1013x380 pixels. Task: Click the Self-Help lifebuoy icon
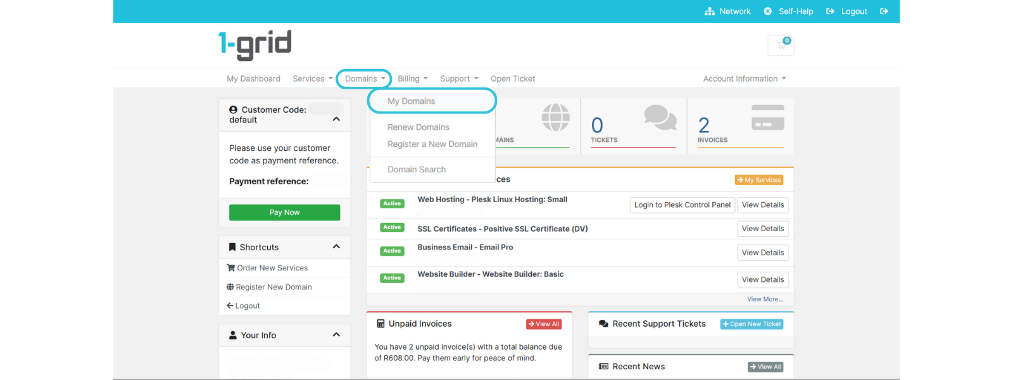tap(767, 11)
